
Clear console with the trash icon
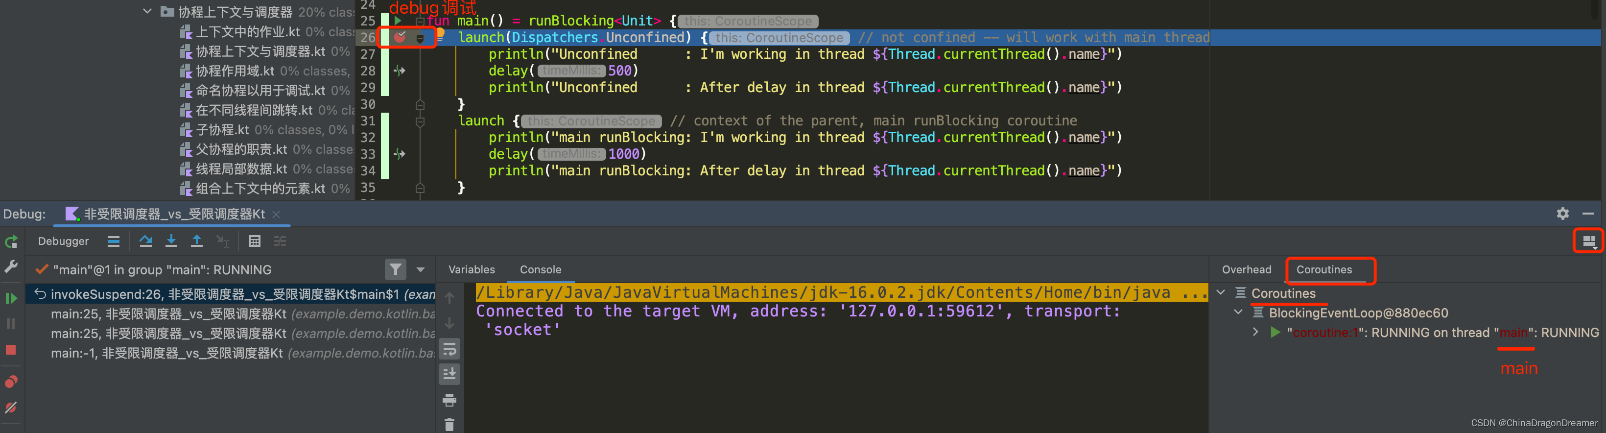point(449,425)
